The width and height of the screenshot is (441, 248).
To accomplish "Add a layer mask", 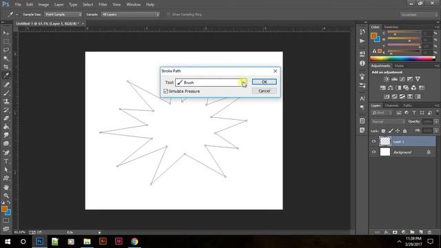I will tap(395, 232).
